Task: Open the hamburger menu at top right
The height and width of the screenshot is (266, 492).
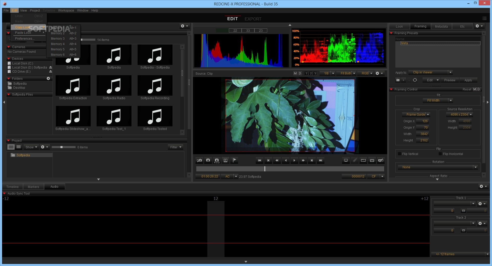Action: (484, 18)
